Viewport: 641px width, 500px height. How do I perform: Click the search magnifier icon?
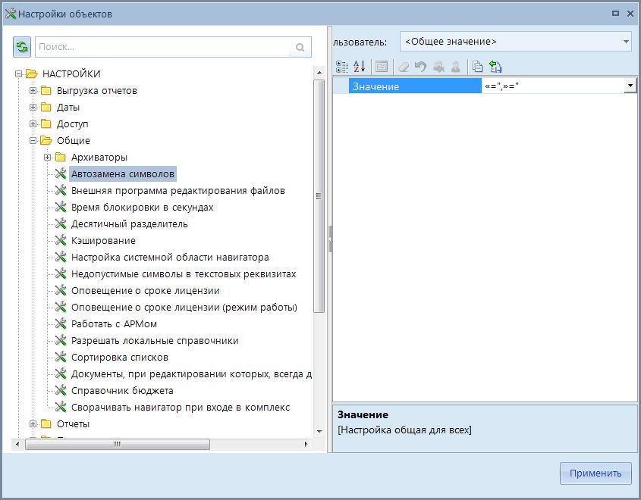click(301, 47)
